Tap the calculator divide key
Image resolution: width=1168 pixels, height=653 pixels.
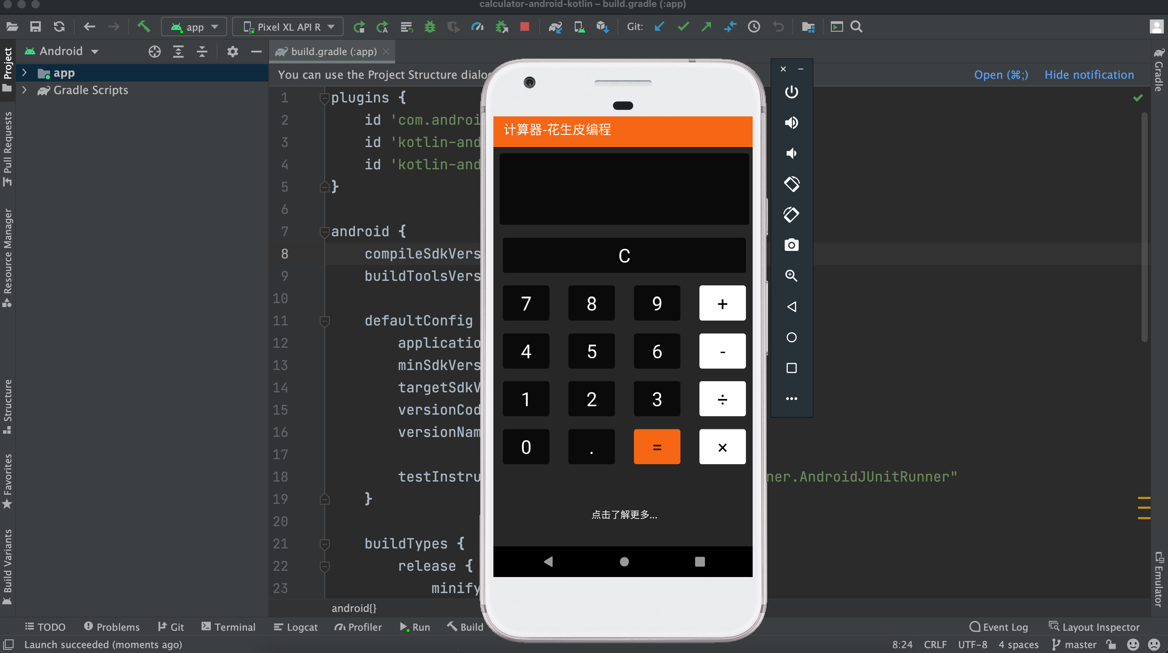coord(722,399)
